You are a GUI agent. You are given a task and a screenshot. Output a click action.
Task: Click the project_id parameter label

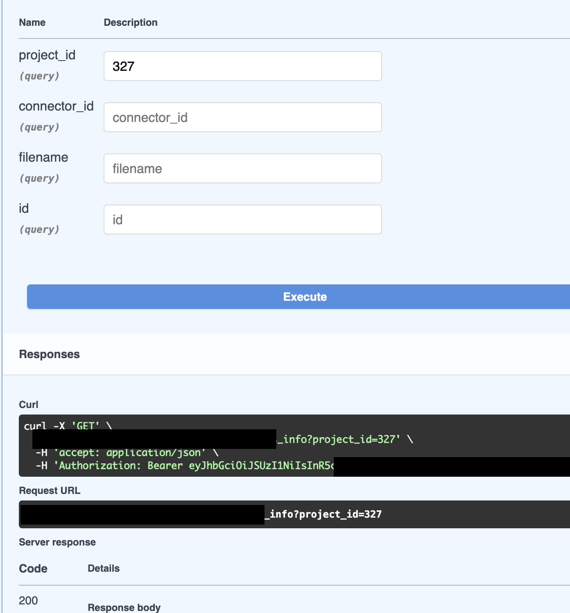(x=47, y=55)
